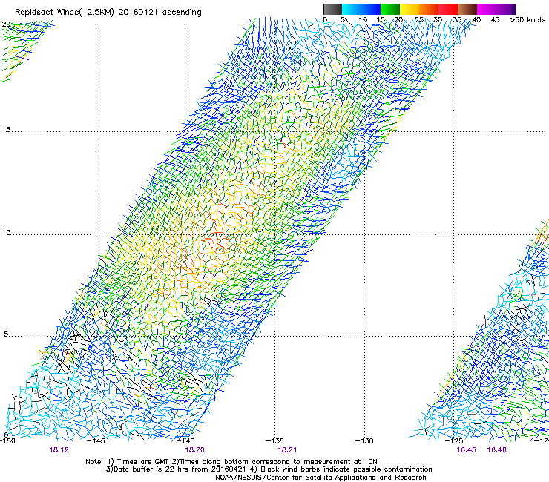
Task: Click the gray 0-5 knots legend segment
Action: click(x=332, y=9)
